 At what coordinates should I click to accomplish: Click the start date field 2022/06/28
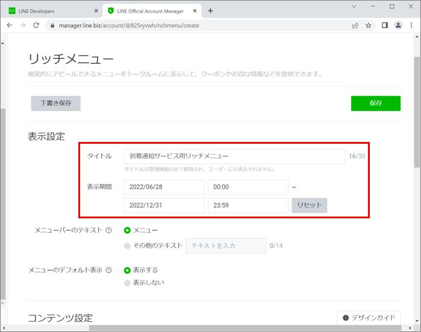(x=164, y=187)
